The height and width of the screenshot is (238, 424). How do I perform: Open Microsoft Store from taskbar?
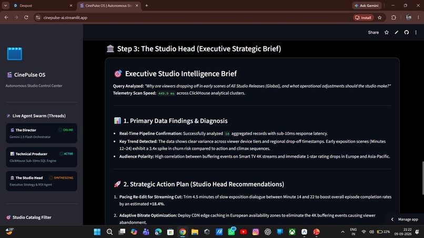(x=170, y=232)
